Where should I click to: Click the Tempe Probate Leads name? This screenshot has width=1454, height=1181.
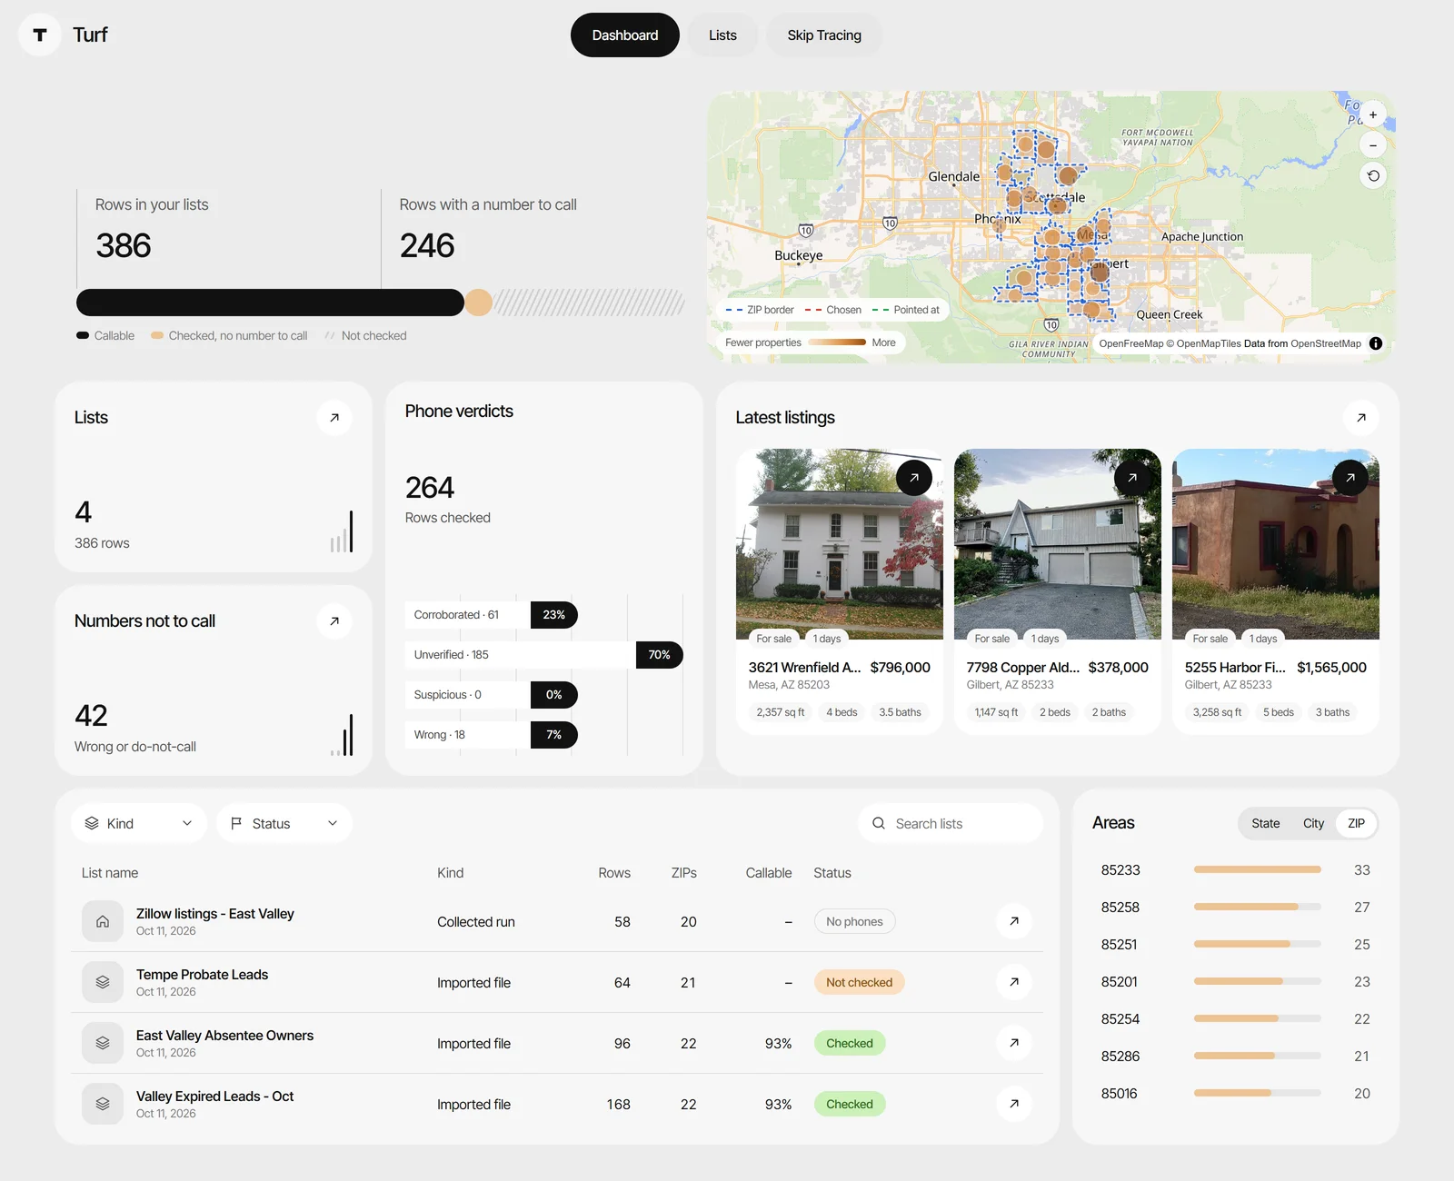pyautogui.click(x=202, y=975)
